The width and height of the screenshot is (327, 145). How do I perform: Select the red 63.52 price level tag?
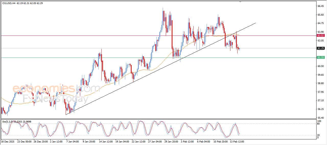tap(320, 36)
